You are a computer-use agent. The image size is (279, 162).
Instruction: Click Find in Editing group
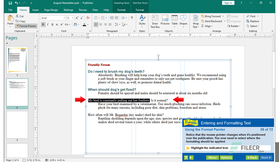(x=251, y=16)
